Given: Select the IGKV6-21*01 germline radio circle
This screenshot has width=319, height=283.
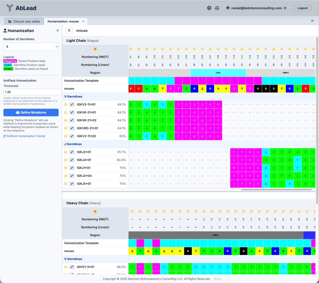Looking at the screenshot, I should (66, 113).
